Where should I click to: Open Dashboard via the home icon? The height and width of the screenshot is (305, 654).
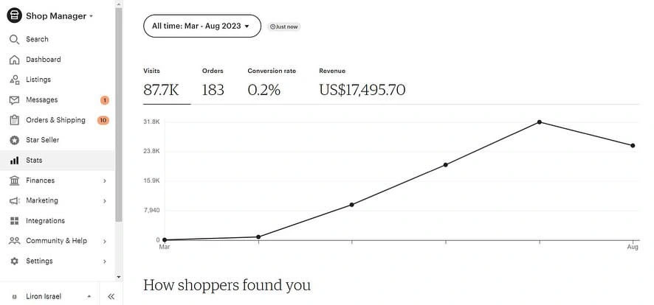pyautogui.click(x=14, y=60)
